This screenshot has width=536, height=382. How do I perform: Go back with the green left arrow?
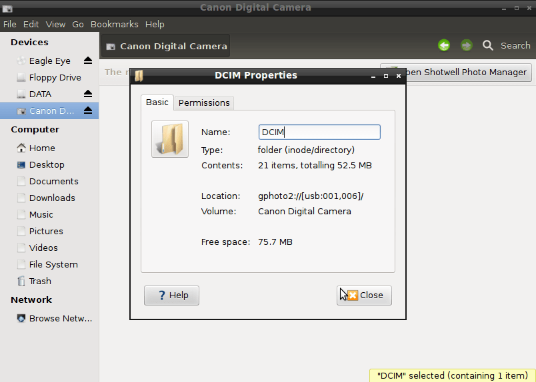(444, 45)
